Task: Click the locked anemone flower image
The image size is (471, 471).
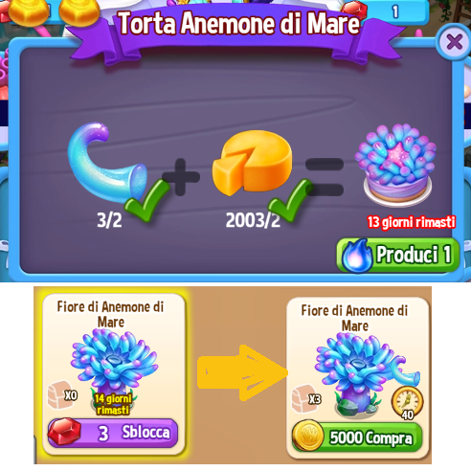Action: point(114,364)
